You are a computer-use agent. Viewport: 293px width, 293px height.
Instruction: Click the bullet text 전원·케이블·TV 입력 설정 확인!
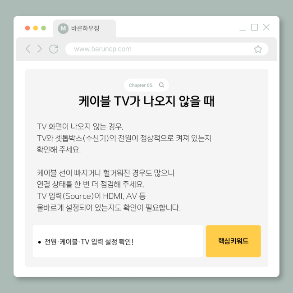pyautogui.click(x=89, y=242)
